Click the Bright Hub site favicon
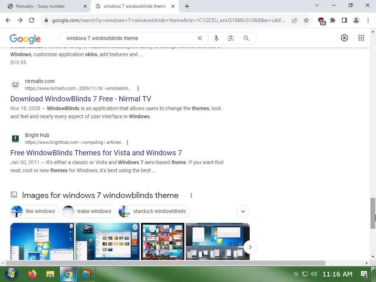This screenshot has height=282, width=376. point(15,138)
